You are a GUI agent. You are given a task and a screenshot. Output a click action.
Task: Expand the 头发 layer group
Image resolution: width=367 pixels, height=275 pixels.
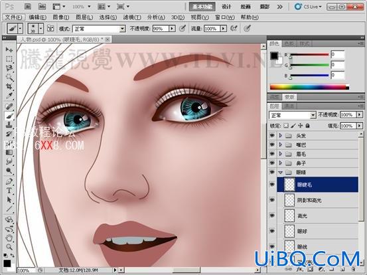281,136
